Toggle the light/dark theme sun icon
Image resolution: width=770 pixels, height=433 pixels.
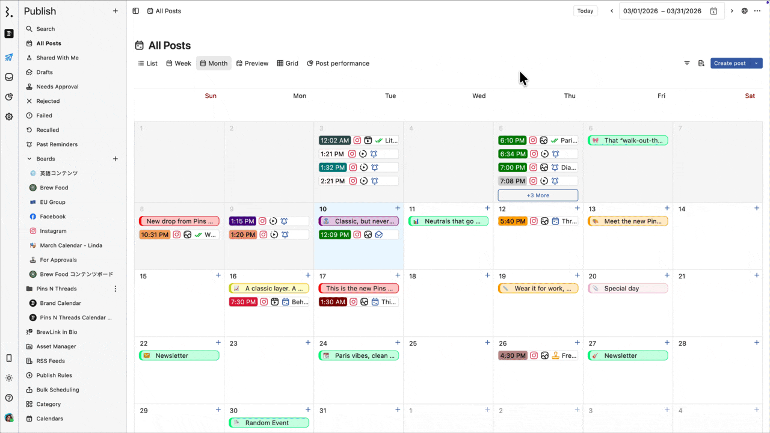tap(9, 378)
